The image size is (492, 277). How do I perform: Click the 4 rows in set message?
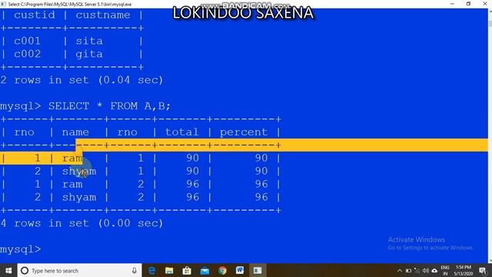(81, 223)
